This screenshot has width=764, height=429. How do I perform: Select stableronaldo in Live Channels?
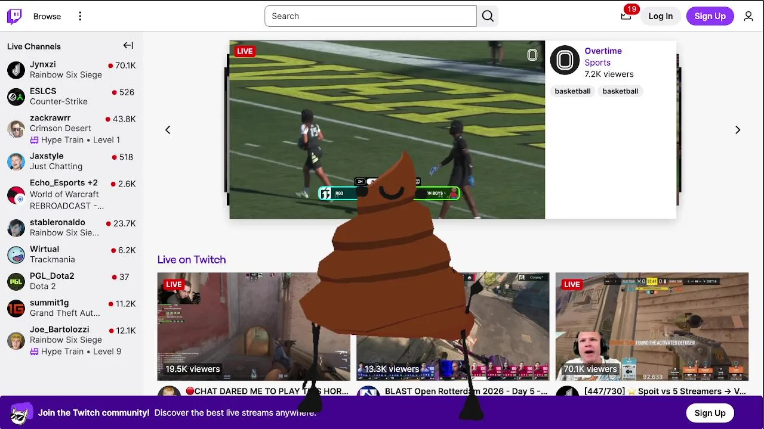pyautogui.click(x=72, y=228)
